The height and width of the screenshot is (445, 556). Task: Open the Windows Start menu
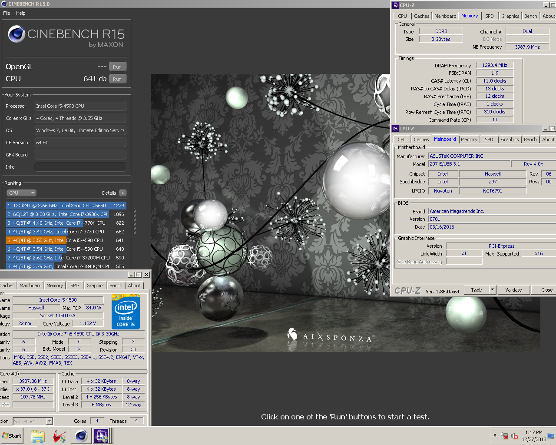coord(12,436)
